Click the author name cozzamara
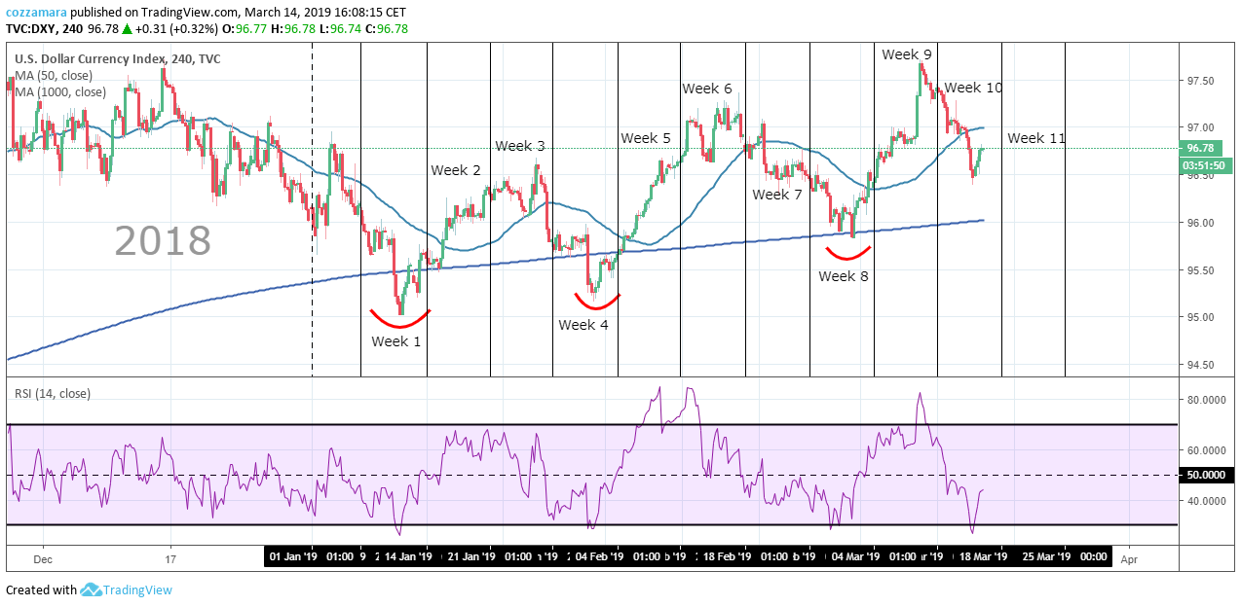1241x607 pixels. 37,12
